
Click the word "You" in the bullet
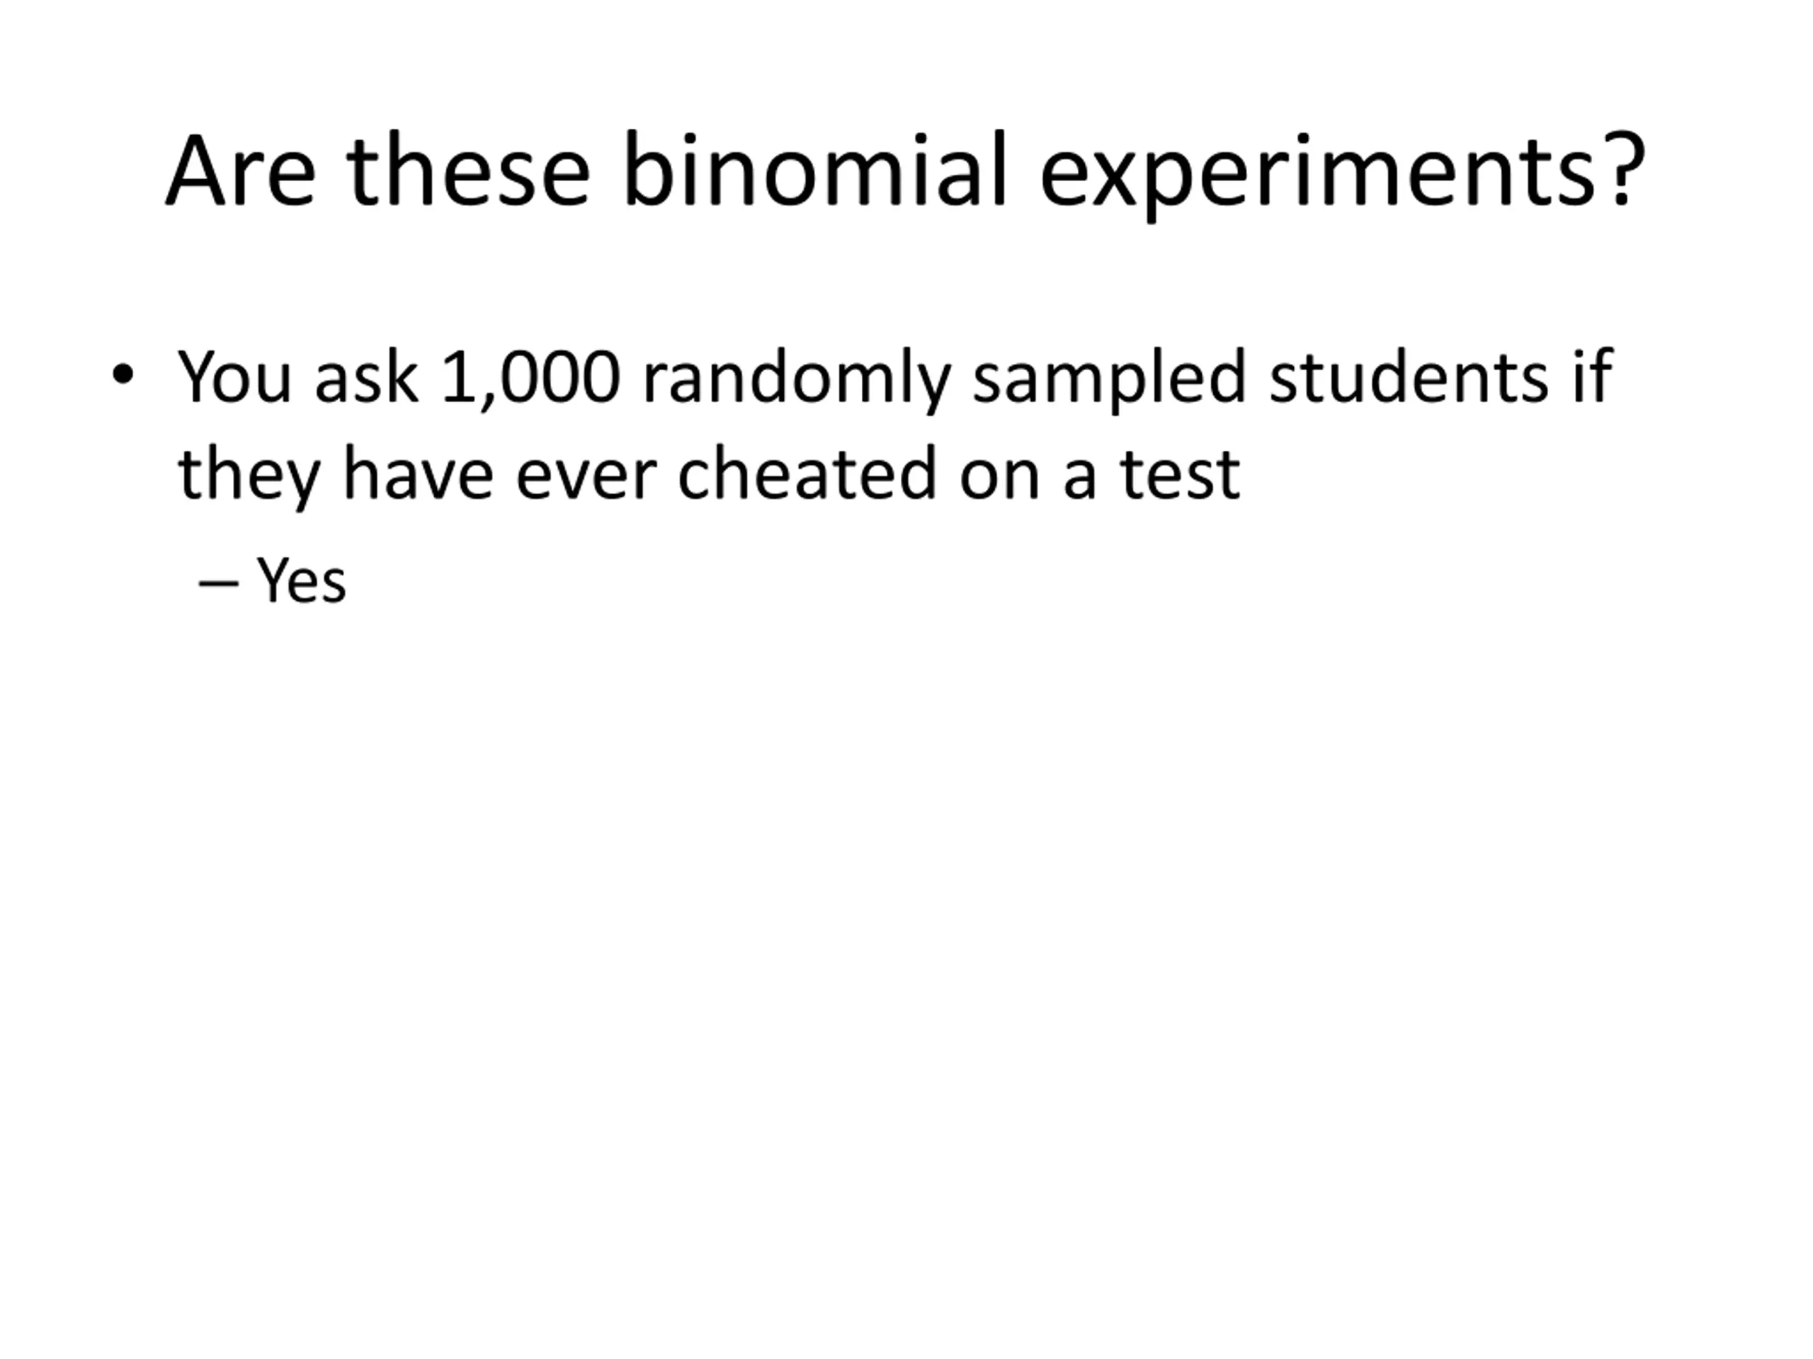pos(234,378)
